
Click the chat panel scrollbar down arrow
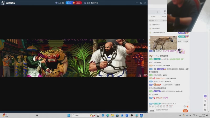point(208,111)
